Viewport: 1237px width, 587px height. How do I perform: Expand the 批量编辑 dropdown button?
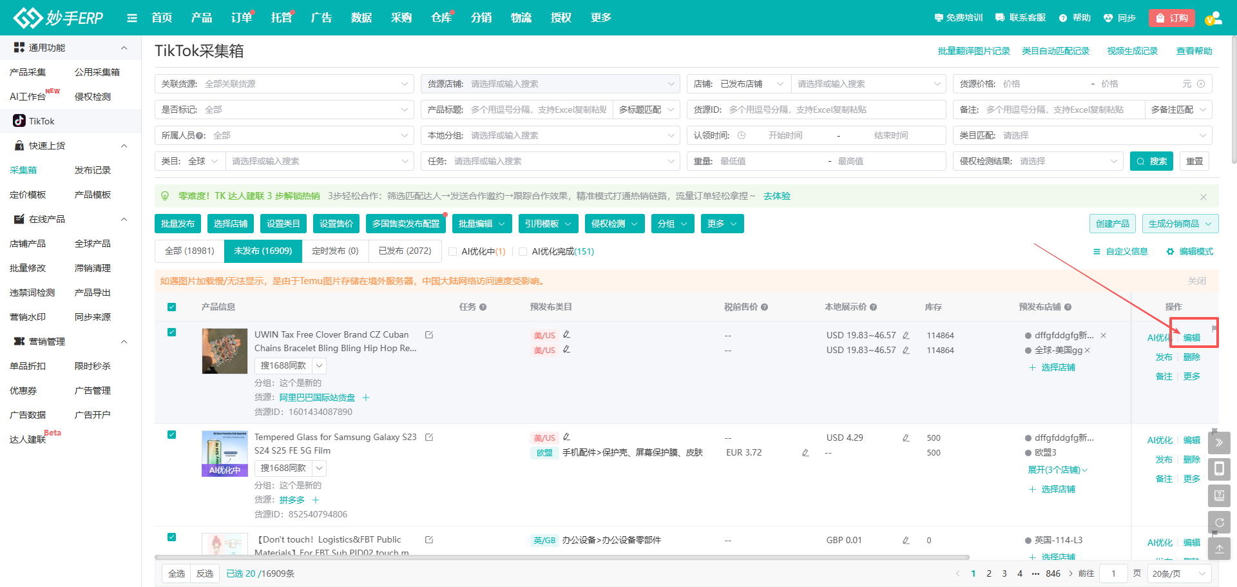coord(482,224)
